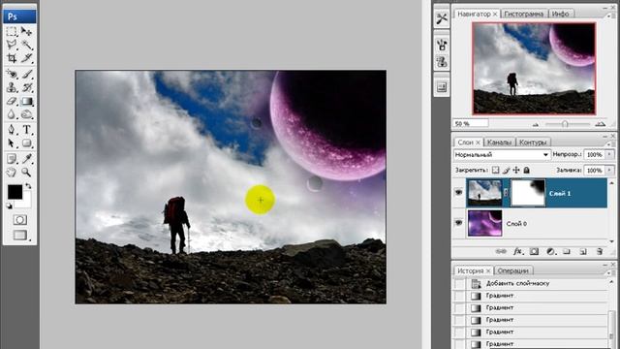This screenshot has width=620, height=349.
Task: Select the Shape tool
Action: pos(26,143)
